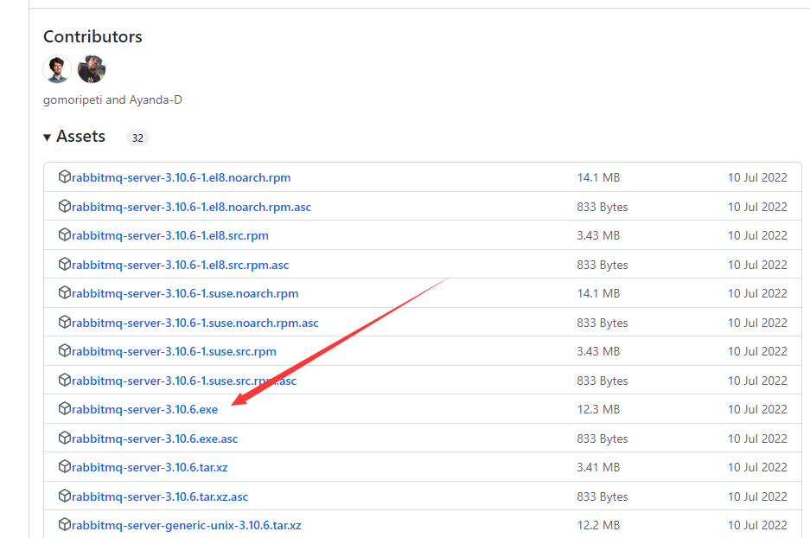Open Ayanda-D contributor avatar

pos(92,69)
